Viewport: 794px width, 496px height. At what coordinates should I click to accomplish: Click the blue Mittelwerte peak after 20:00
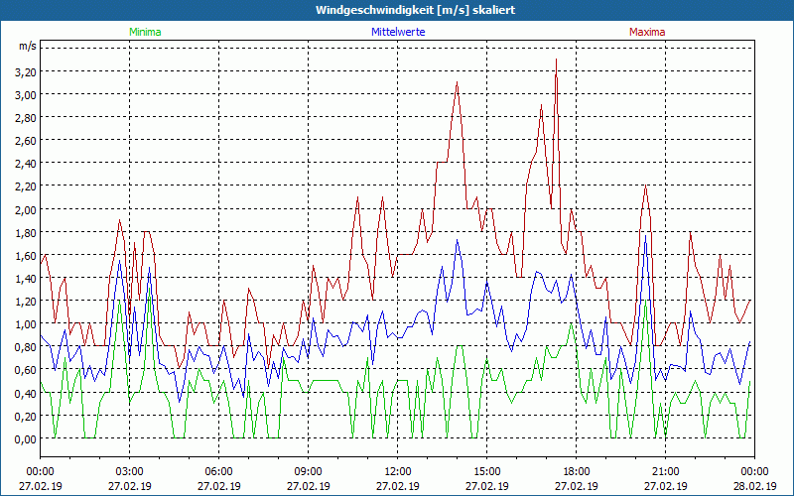point(645,237)
